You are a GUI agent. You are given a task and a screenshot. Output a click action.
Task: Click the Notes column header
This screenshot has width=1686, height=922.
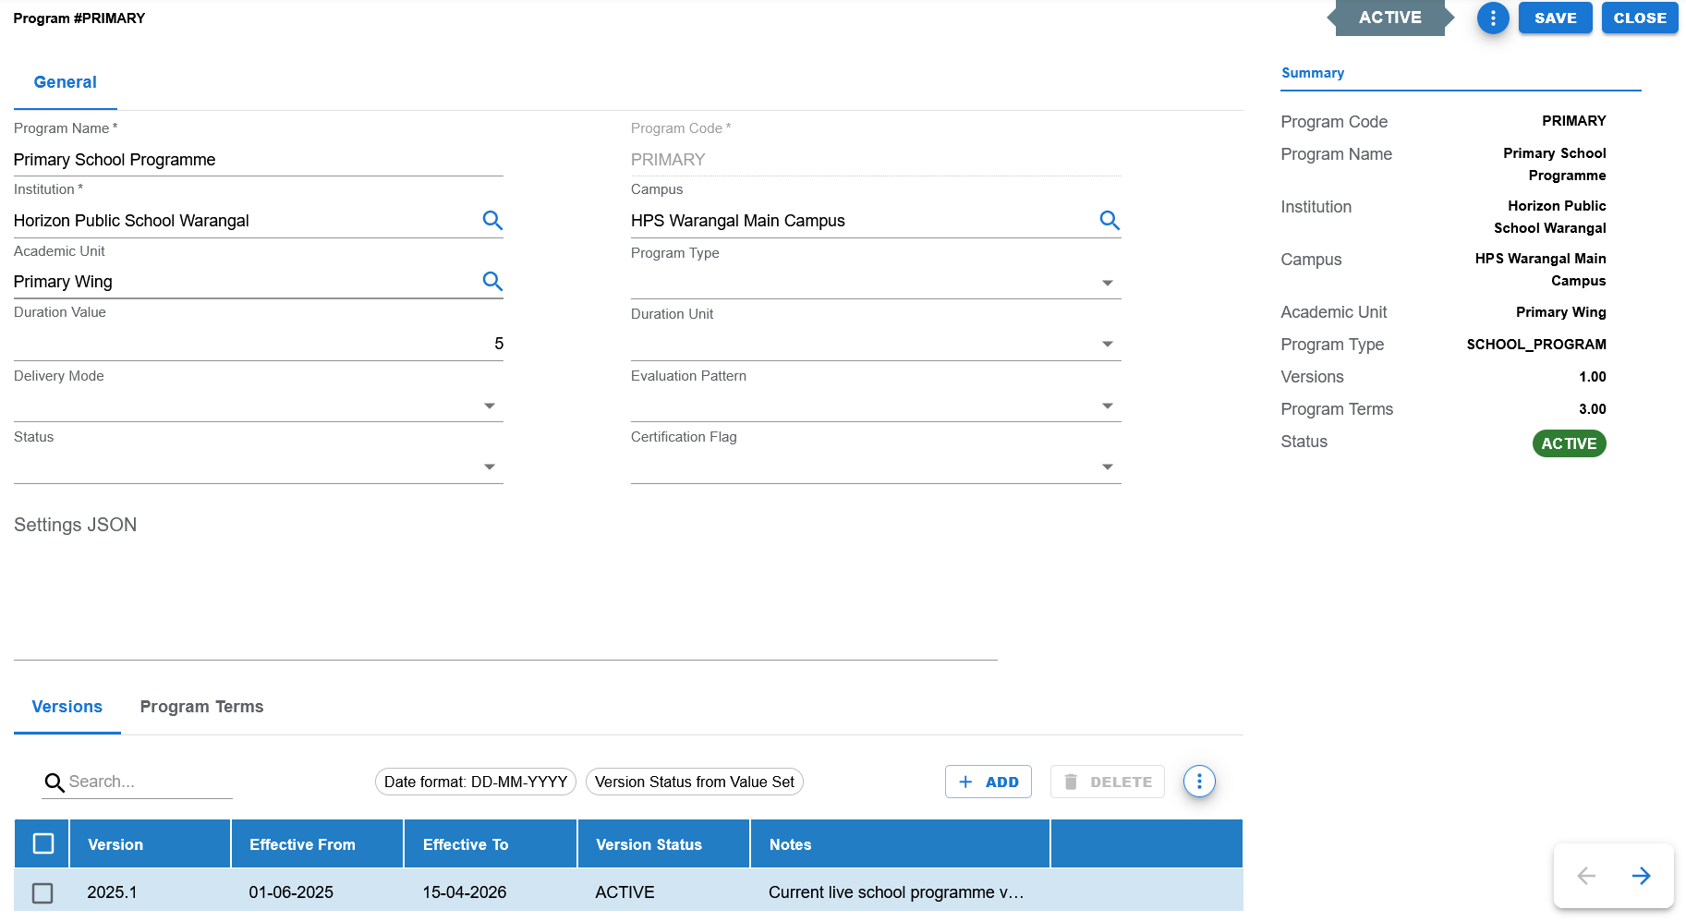point(900,844)
